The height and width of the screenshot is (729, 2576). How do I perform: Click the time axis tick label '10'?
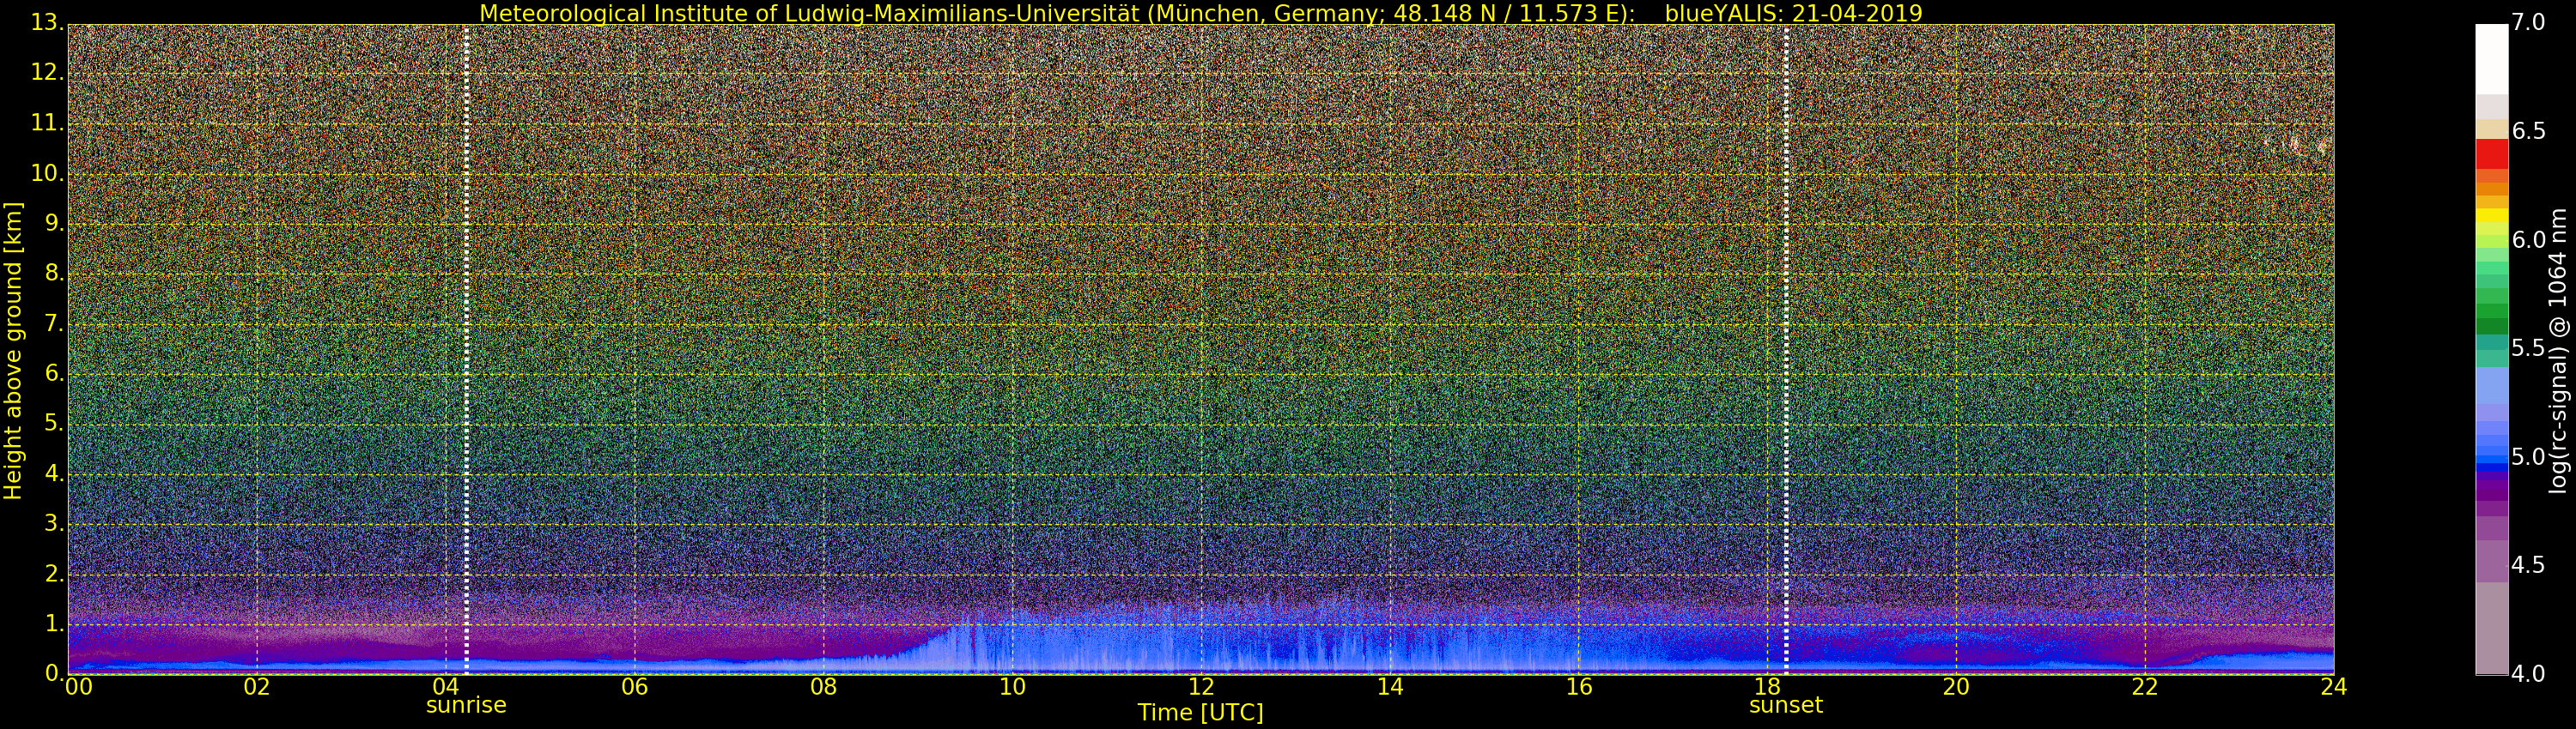pyautogui.click(x=1012, y=686)
